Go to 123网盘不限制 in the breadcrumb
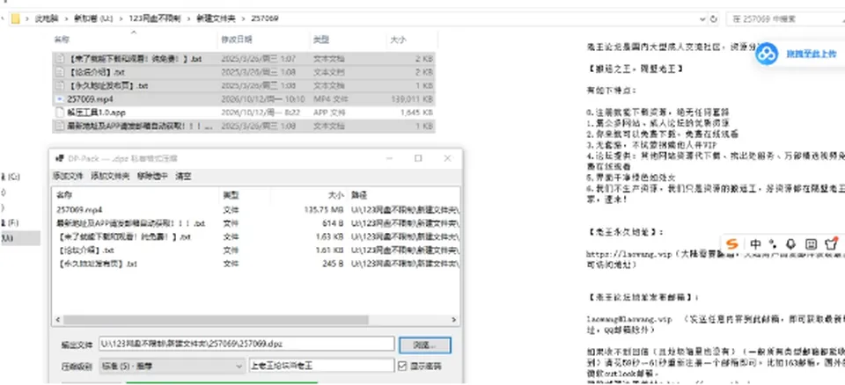 point(157,18)
